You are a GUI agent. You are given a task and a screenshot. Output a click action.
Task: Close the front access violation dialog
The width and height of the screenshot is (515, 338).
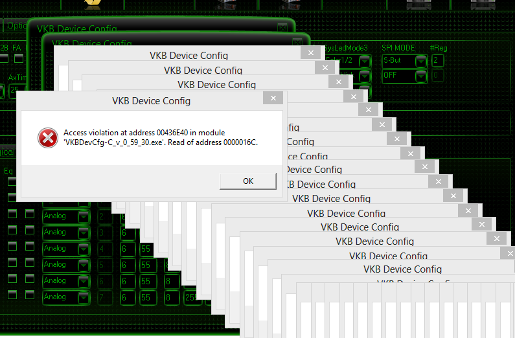pos(273,98)
